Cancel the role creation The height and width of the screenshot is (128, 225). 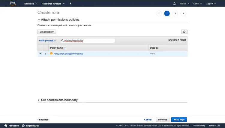148,120
